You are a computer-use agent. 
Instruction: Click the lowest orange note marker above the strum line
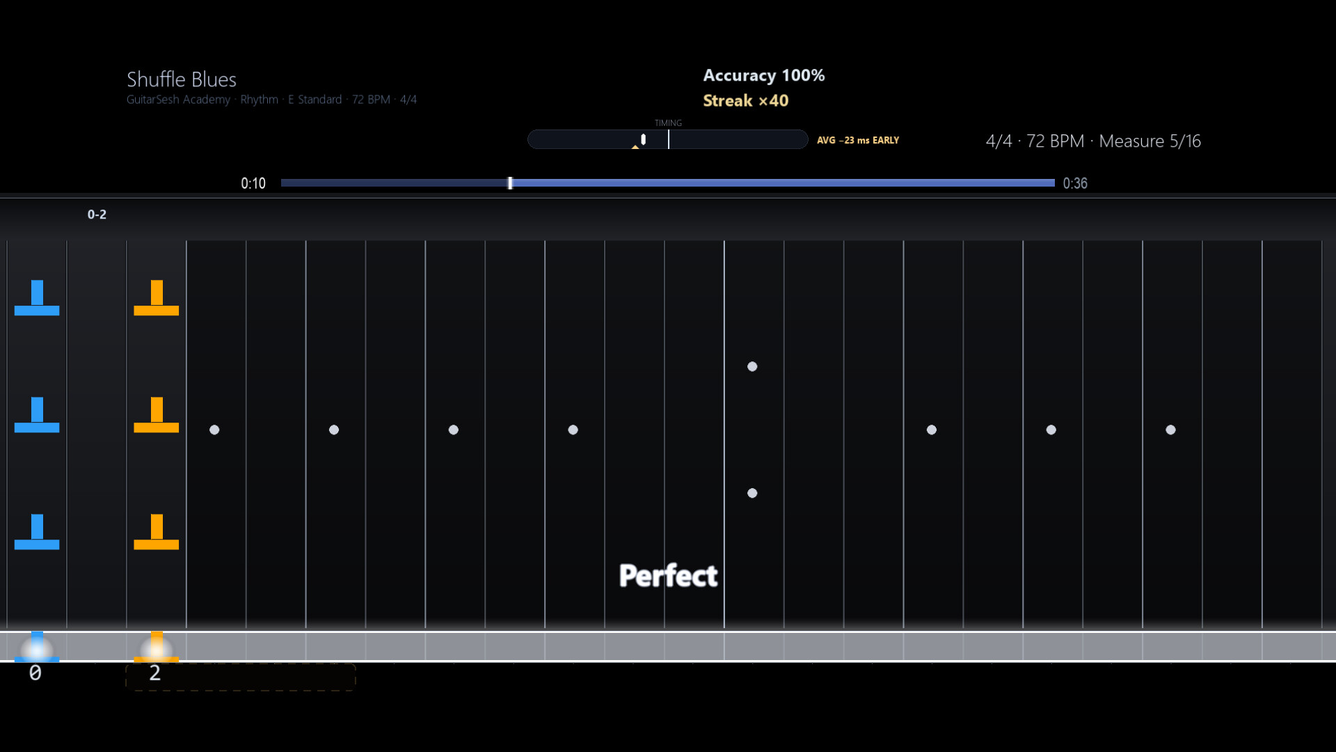click(x=157, y=532)
